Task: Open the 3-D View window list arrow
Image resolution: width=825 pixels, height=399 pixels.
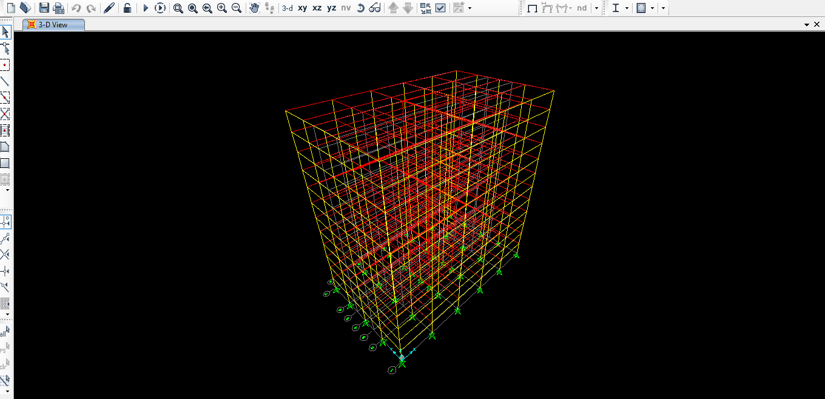Action: click(x=807, y=24)
